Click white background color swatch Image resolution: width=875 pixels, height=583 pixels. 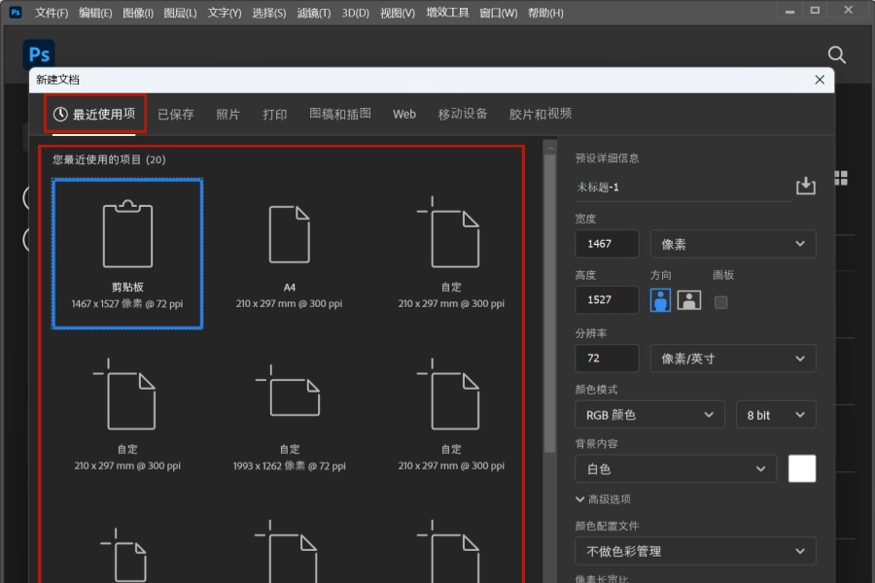click(802, 468)
